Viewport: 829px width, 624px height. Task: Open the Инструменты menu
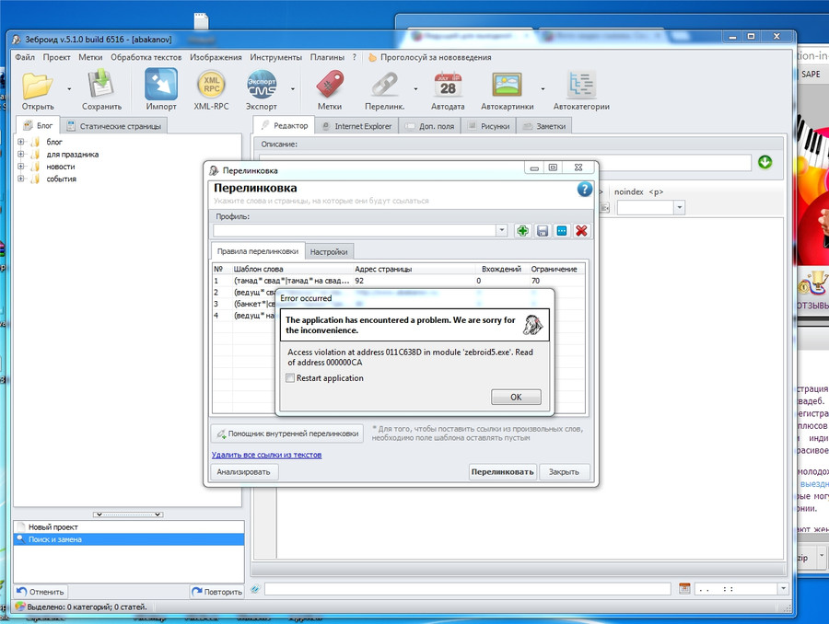(x=276, y=57)
